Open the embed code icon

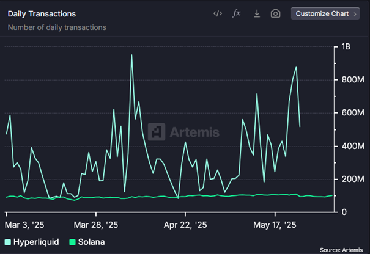point(218,13)
